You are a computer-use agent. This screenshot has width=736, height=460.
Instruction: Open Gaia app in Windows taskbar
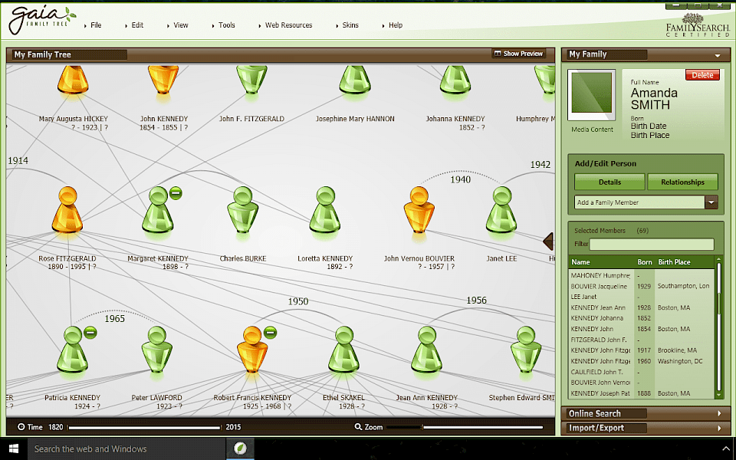240,449
